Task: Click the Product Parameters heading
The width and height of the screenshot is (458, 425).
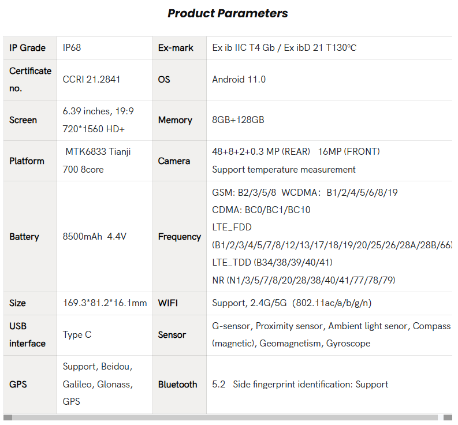Action: pyautogui.click(x=228, y=13)
